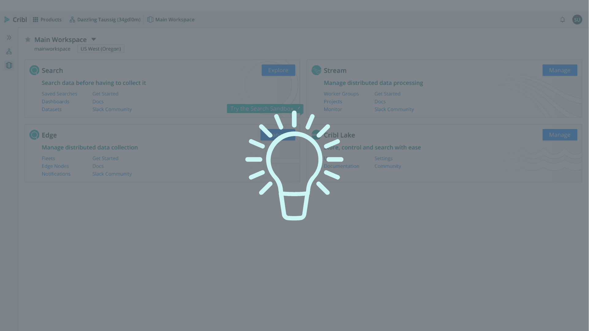Open Projects link in Stream card
The height and width of the screenshot is (331, 589).
coord(333,101)
